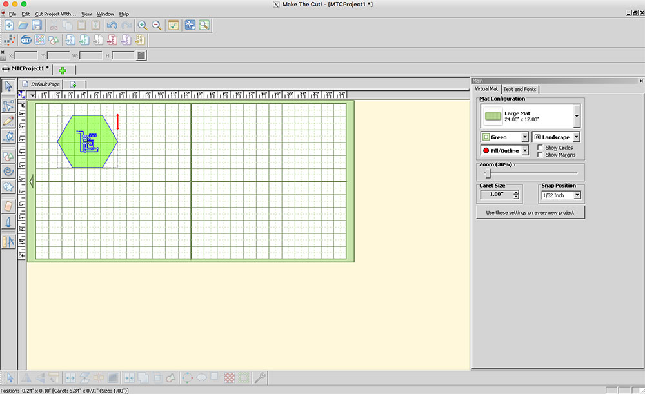Viewport: 645px width, 394px height.
Task: Save the project using the floppy disk icon
Action: (x=37, y=26)
